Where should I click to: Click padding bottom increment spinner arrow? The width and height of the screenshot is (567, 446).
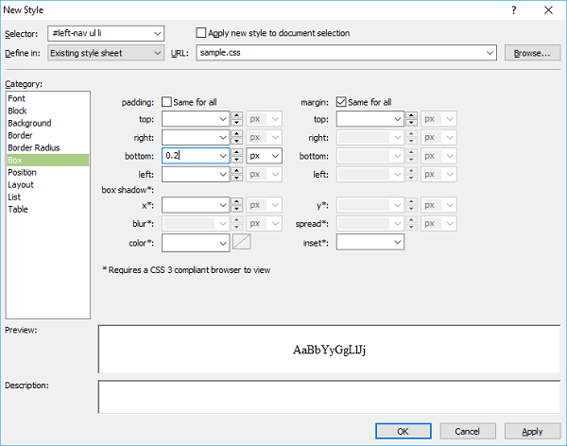(x=237, y=151)
